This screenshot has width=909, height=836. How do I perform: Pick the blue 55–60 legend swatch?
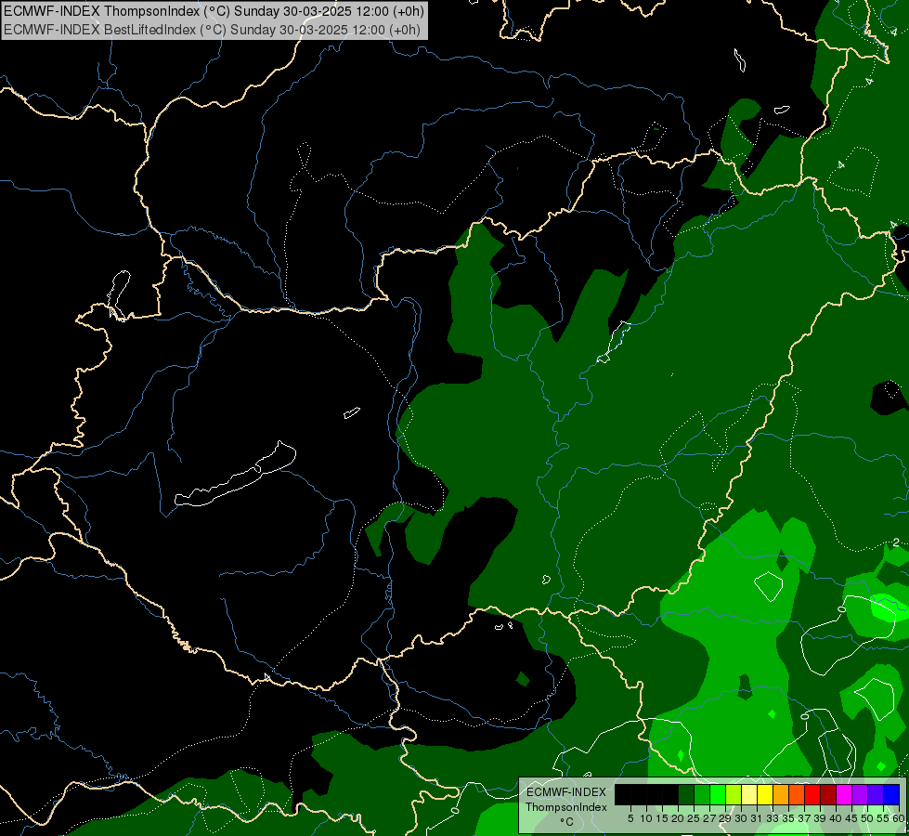click(x=891, y=795)
